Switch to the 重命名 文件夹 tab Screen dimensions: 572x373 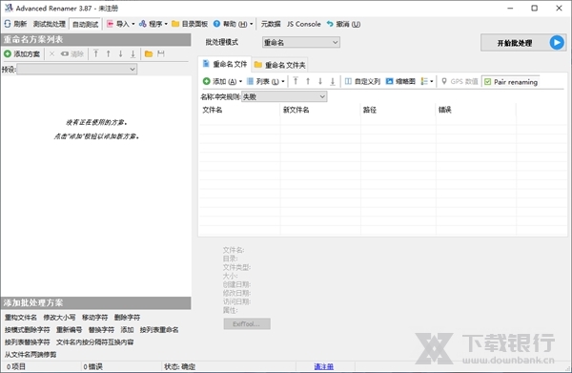[x=279, y=65]
